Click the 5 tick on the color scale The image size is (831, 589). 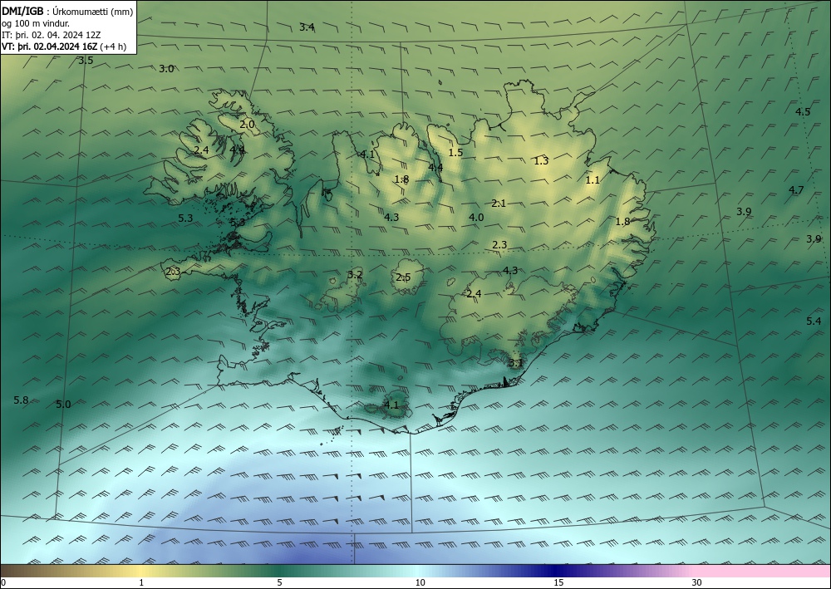click(x=279, y=583)
